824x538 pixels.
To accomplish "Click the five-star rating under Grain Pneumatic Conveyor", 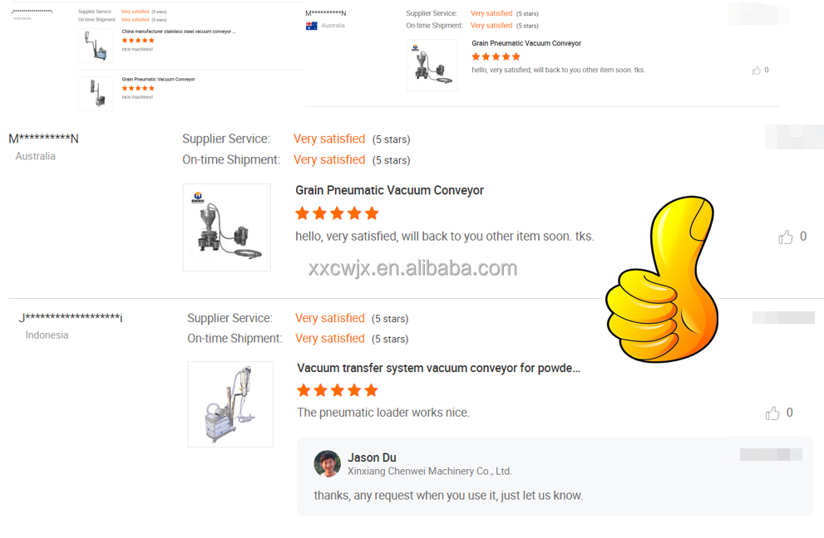I will pos(337,213).
